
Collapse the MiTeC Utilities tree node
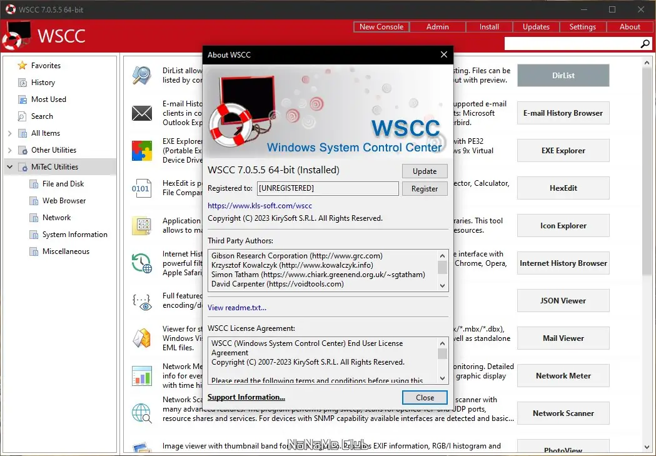pos(9,167)
